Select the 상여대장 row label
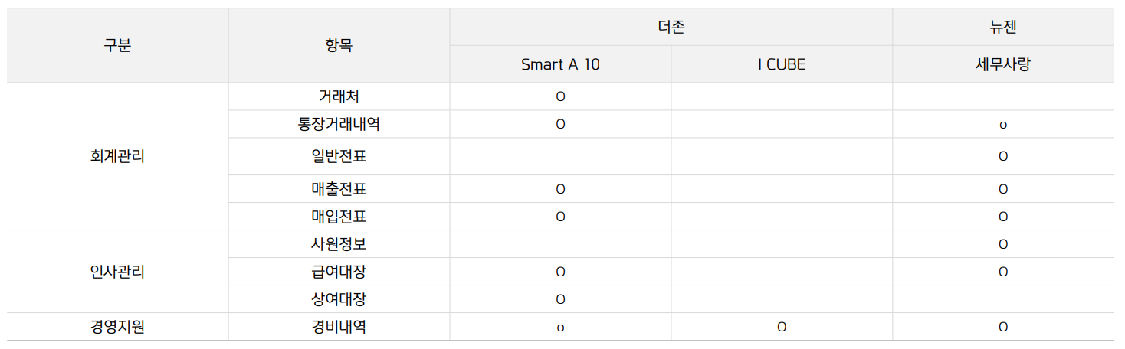The image size is (1125, 349). [x=339, y=299]
